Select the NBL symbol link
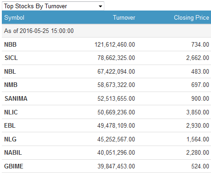Viewport: 211px width, 173px height. coord(10,71)
